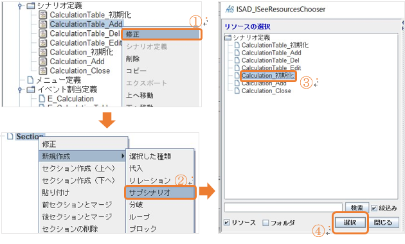
Task: Collapse the シナリオ定義 tree node
Action: [20, 5]
